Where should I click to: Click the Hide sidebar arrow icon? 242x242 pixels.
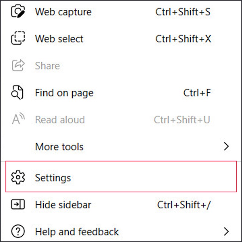pyautogui.click(x=18, y=205)
